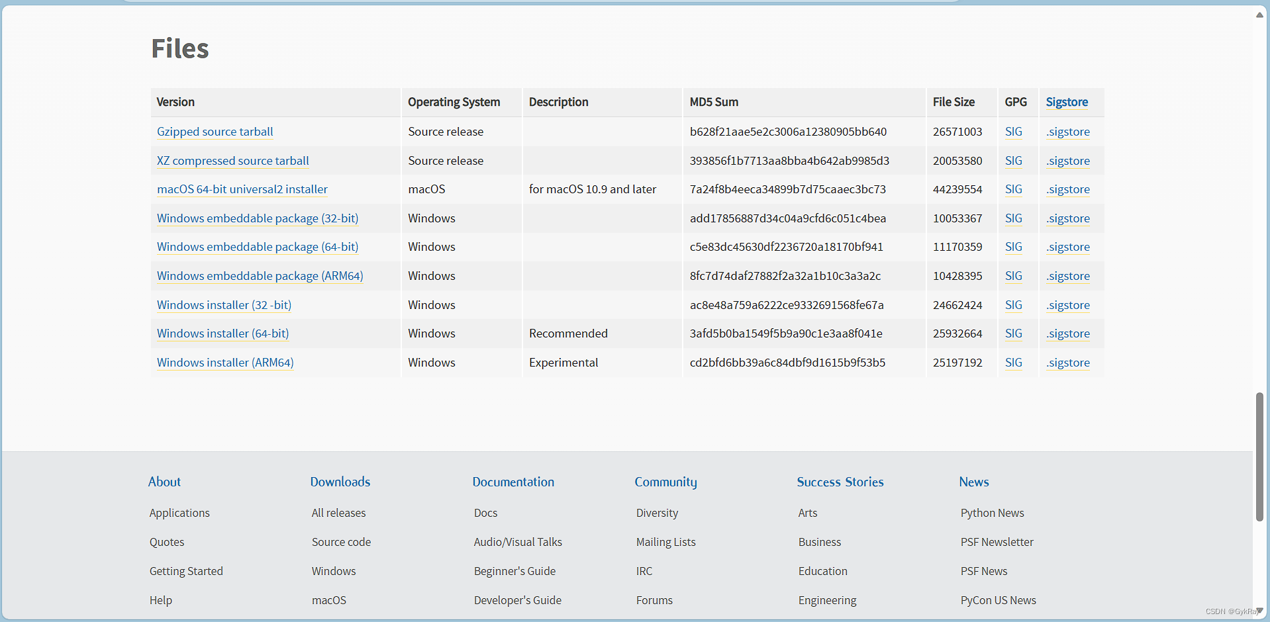Open the Gzipped source tarball link
1270x622 pixels.
click(215, 132)
